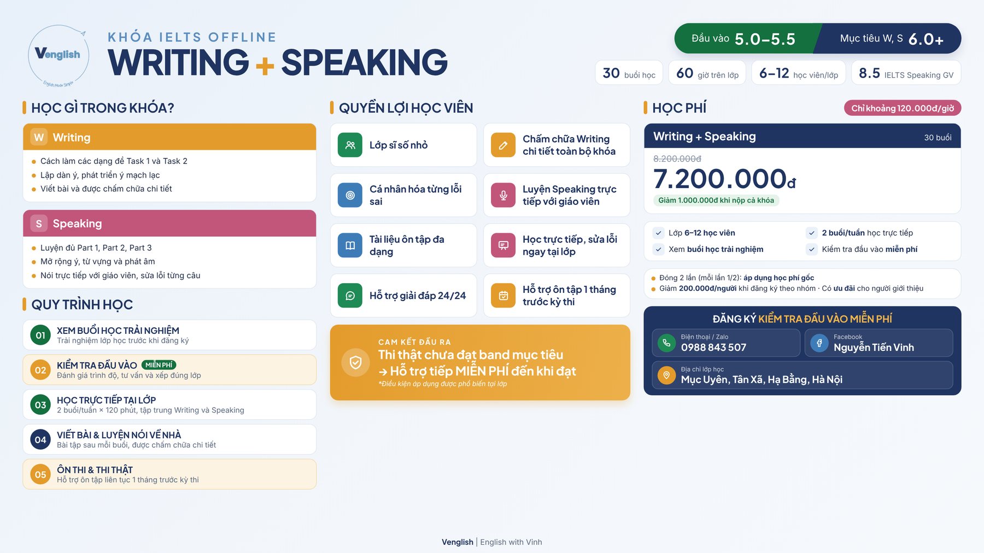Click the checkmark next to Kiểm tra đầu vào miễn phí
This screenshot has height=553, width=984.
812,249
